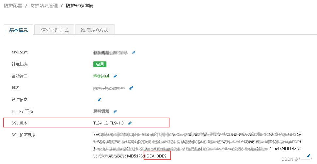Image resolution: width=317 pixels, height=164 pixels.
Task: Select the 域名 label
Action: 16,88
